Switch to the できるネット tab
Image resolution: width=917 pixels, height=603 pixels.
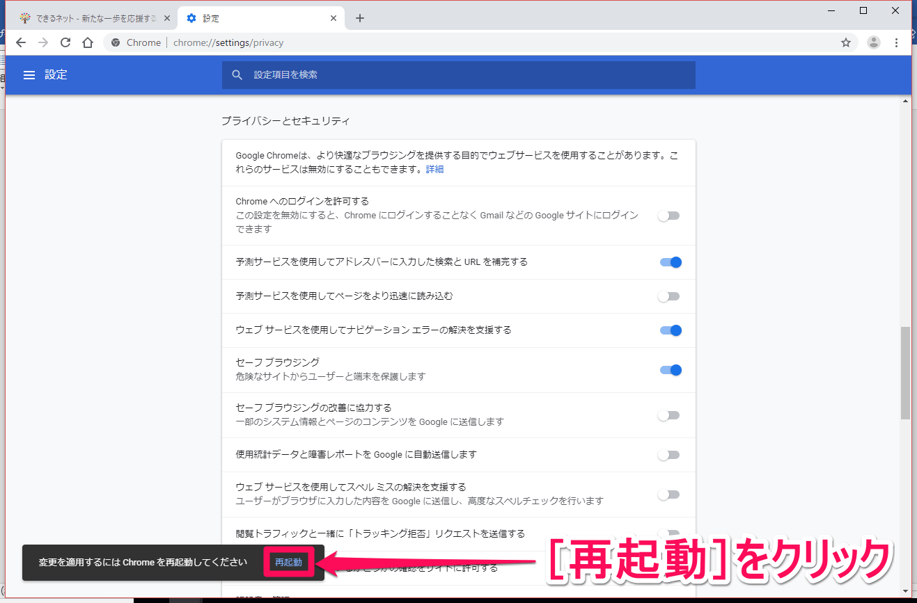(93, 18)
